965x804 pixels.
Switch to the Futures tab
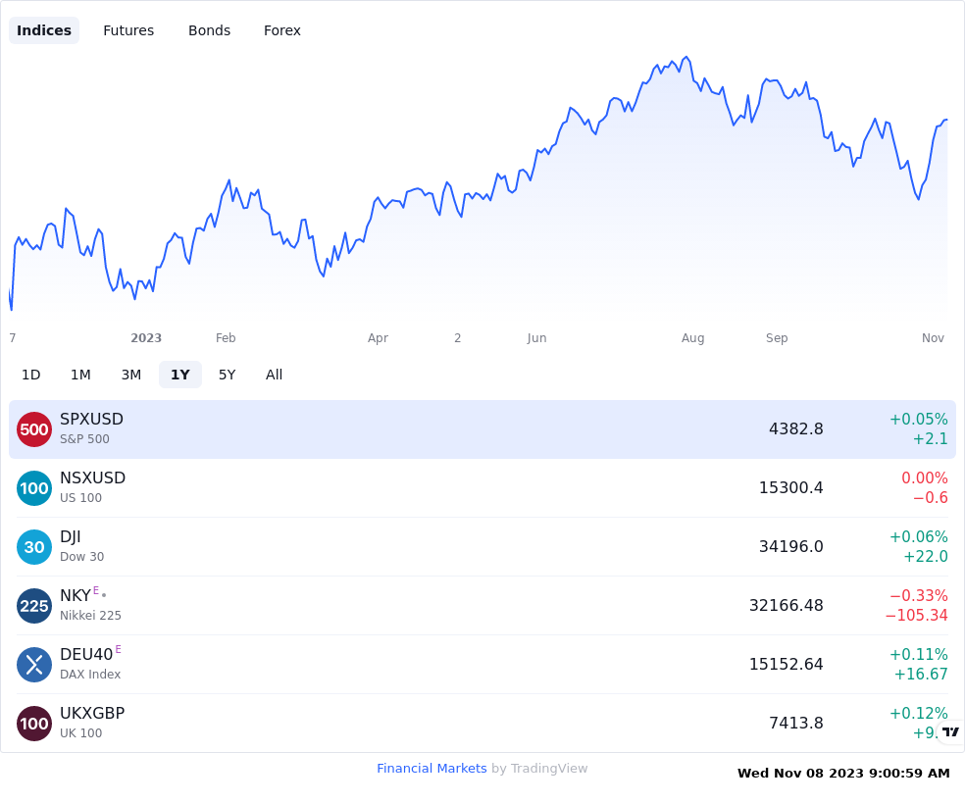[x=128, y=30]
